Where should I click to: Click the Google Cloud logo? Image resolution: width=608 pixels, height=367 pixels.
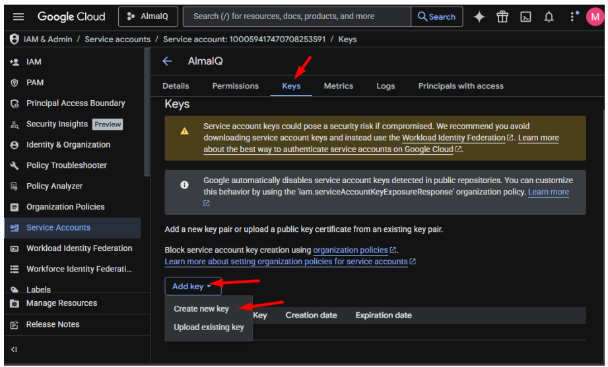tap(71, 16)
